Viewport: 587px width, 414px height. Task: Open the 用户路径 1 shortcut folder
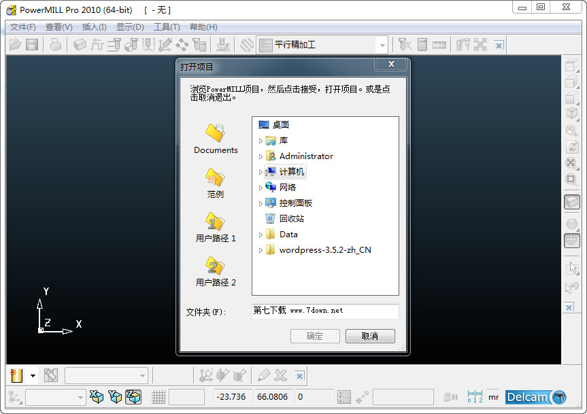coord(216,227)
